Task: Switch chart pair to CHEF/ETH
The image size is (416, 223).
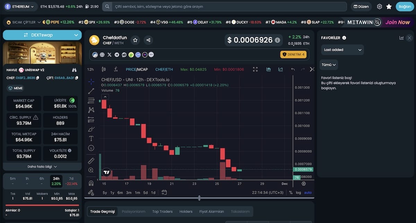Action: 164,69
